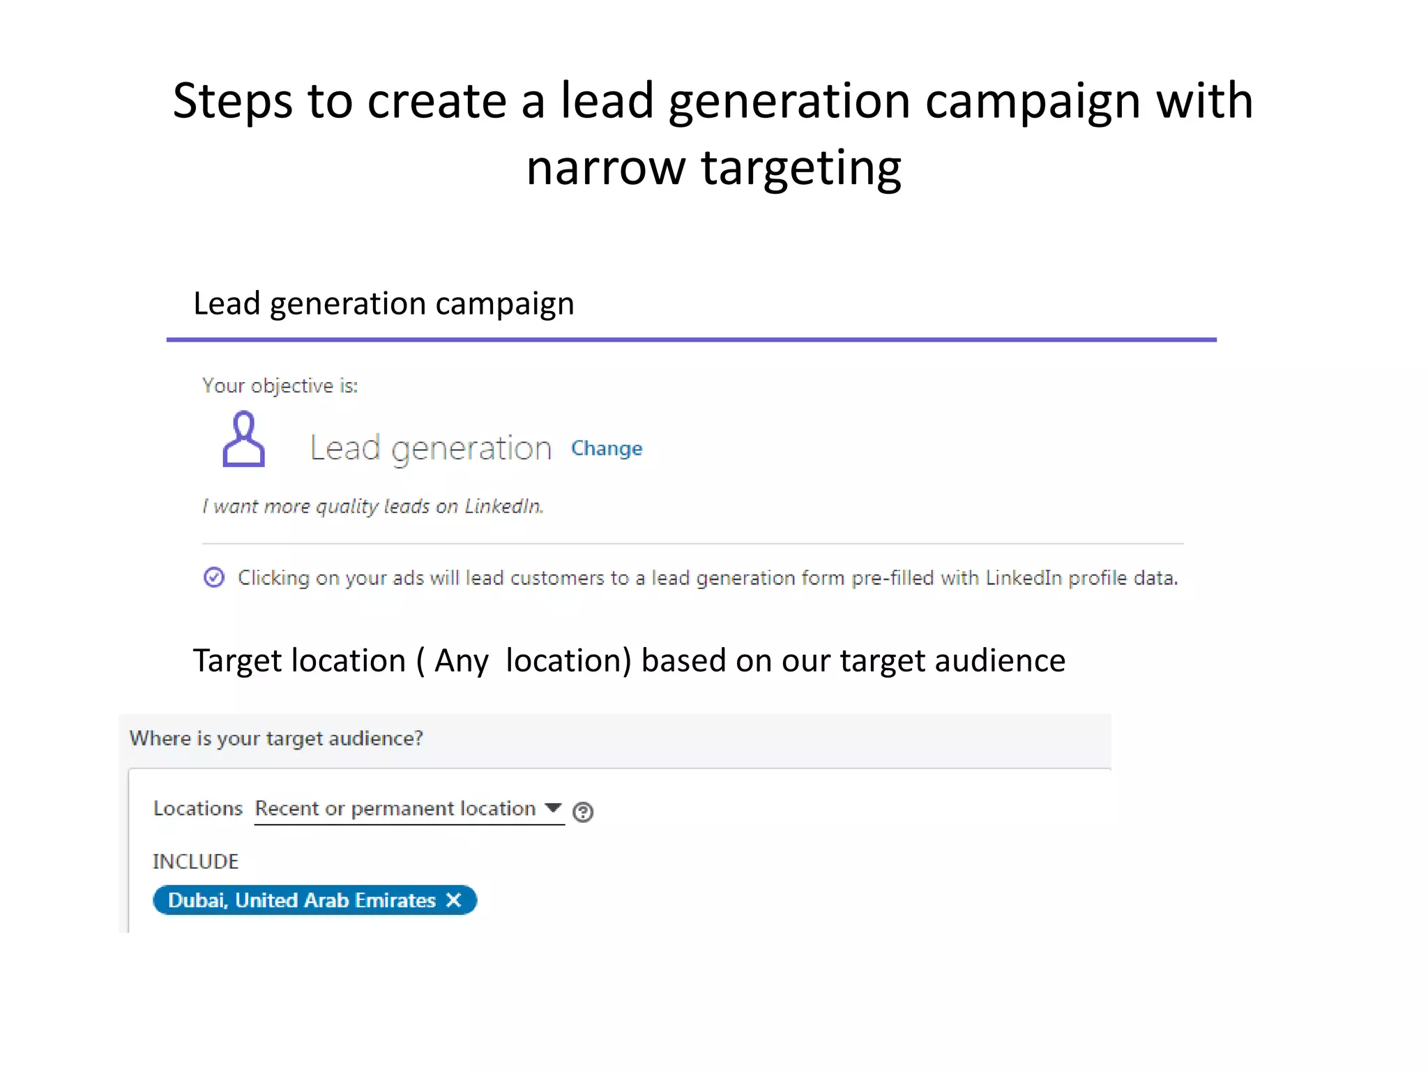Click the Target location based on audience text

629,660
